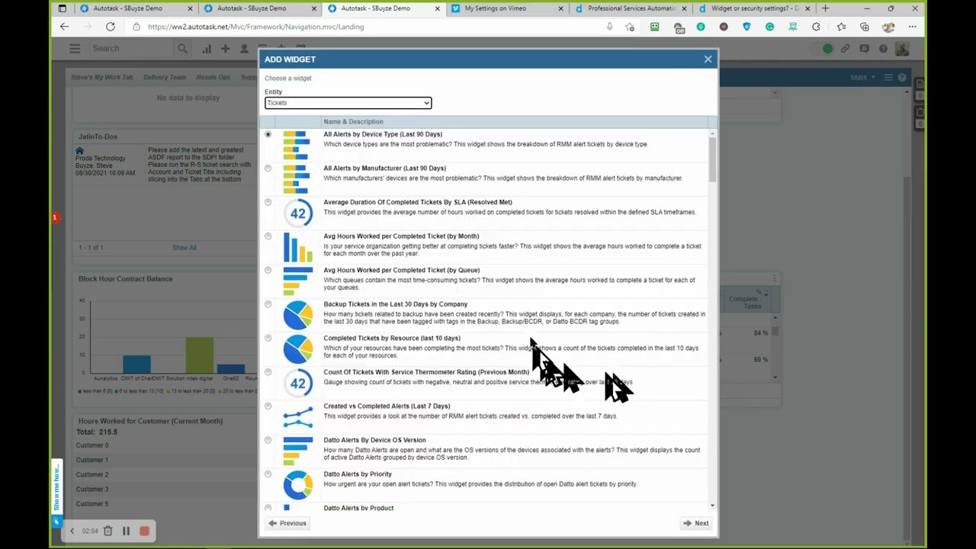The width and height of the screenshot is (976, 549).
Task: Click the magnifier search icon
Action: (x=182, y=48)
